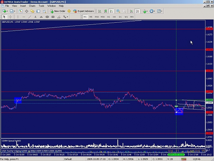
Task: Select the Rectangle shape tool
Action: pyautogui.click(x=53, y=17)
